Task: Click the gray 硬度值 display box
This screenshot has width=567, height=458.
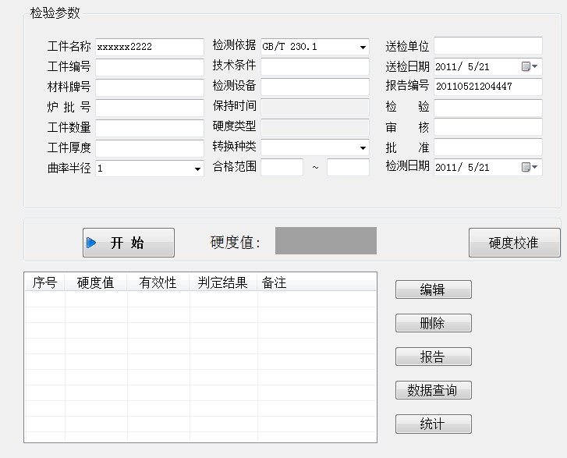Action: point(325,241)
